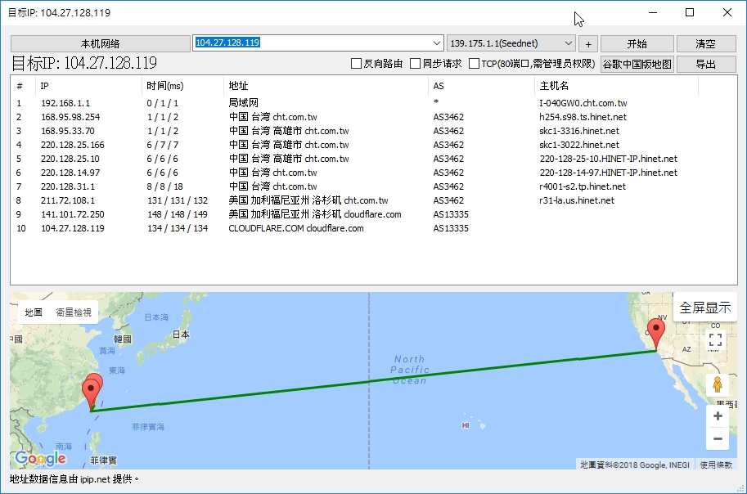Switch map to 衛星檢視 view

coord(74,312)
